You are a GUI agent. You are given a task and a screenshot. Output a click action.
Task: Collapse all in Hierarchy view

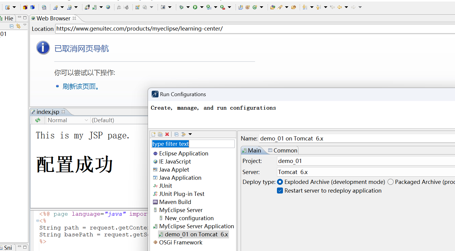pyautogui.click(x=11, y=26)
